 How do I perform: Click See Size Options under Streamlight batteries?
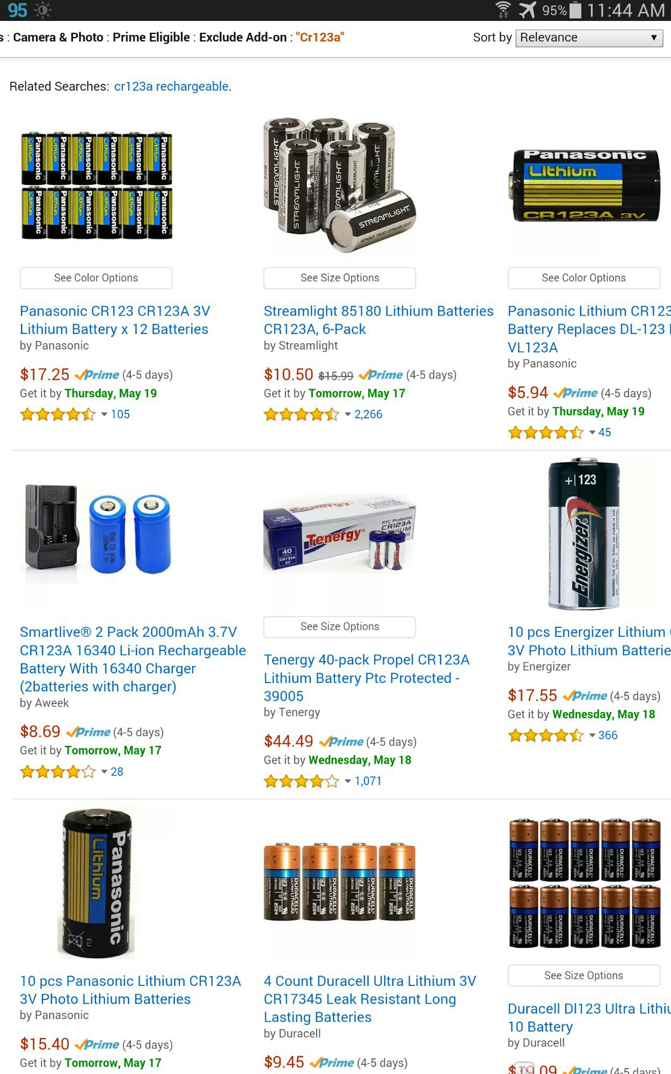tap(340, 278)
